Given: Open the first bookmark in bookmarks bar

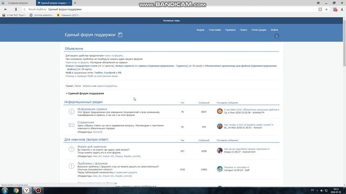Looking at the screenshot, I should tap(15, 15).
